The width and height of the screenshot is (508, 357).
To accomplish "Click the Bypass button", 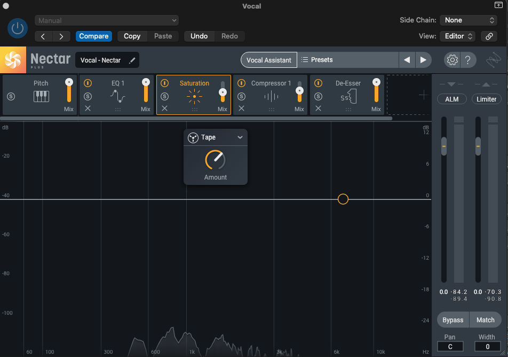I will (x=453, y=320).
